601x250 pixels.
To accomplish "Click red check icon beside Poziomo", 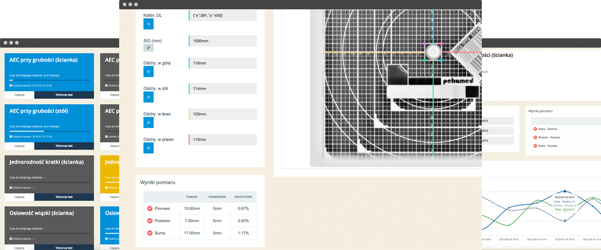I will (x=150, y=220).
